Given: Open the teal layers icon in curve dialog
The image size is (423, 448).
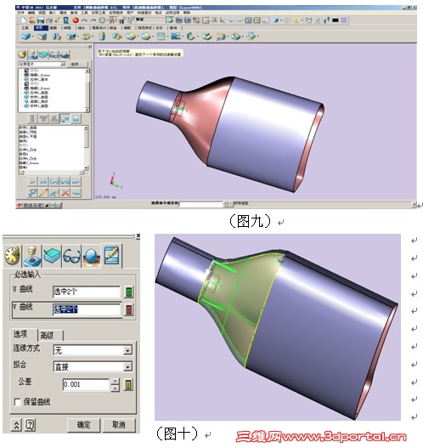Looking at the screenshot, I should coord(52,255).
